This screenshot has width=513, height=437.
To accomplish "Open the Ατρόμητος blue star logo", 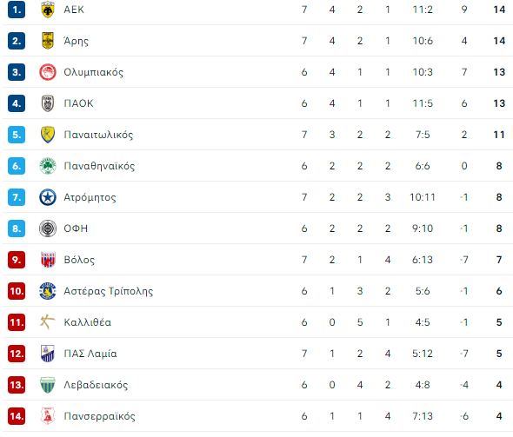I will click(x=48, y=197).
